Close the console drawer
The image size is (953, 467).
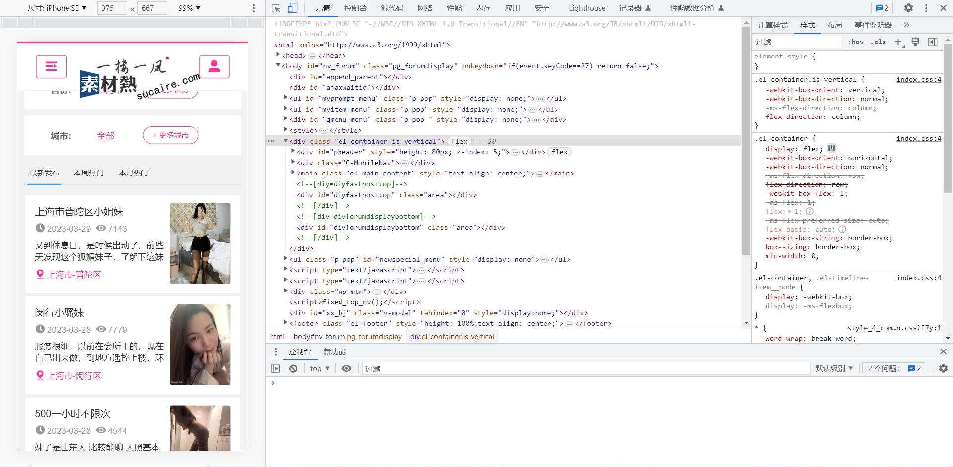click(943, 351)
